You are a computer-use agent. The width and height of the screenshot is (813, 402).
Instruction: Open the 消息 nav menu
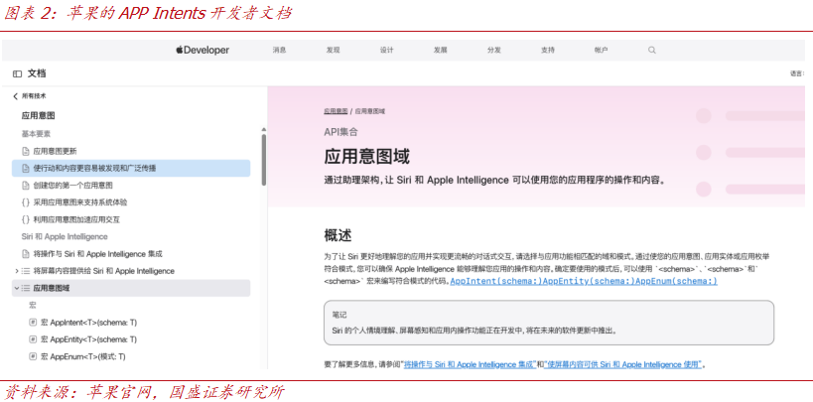[280, 51]
